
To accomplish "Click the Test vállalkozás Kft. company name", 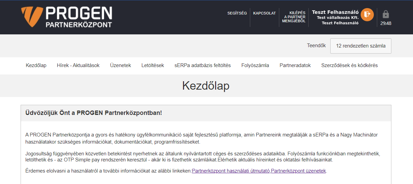I will 338,18.
